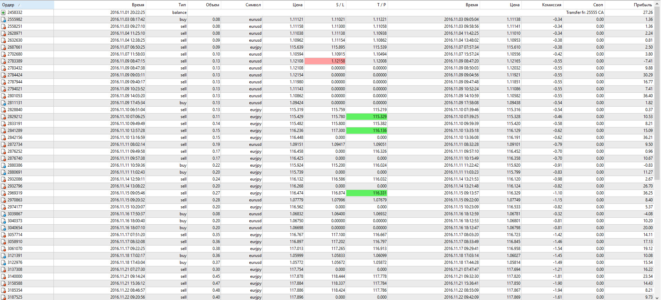Click the close price 1.06027

[513, 256]
